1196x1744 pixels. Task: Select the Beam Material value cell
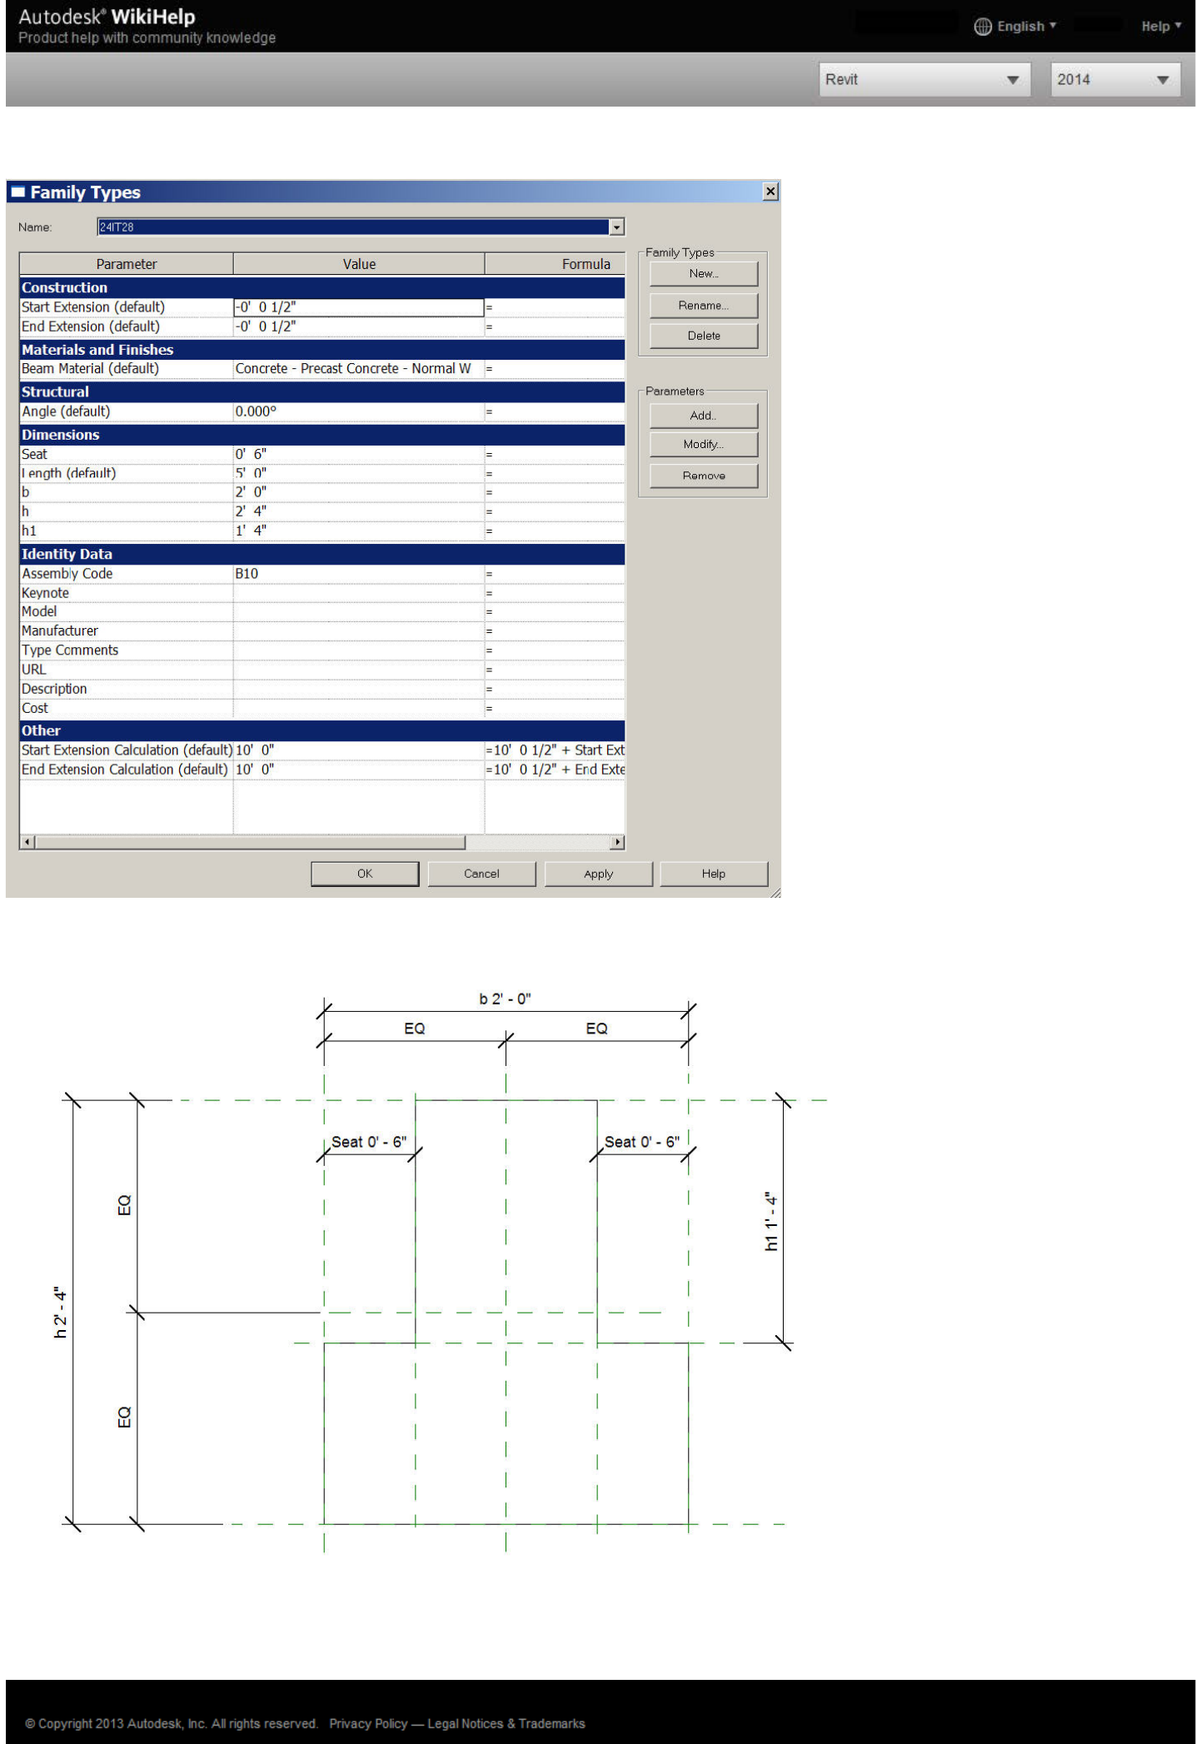359,369
